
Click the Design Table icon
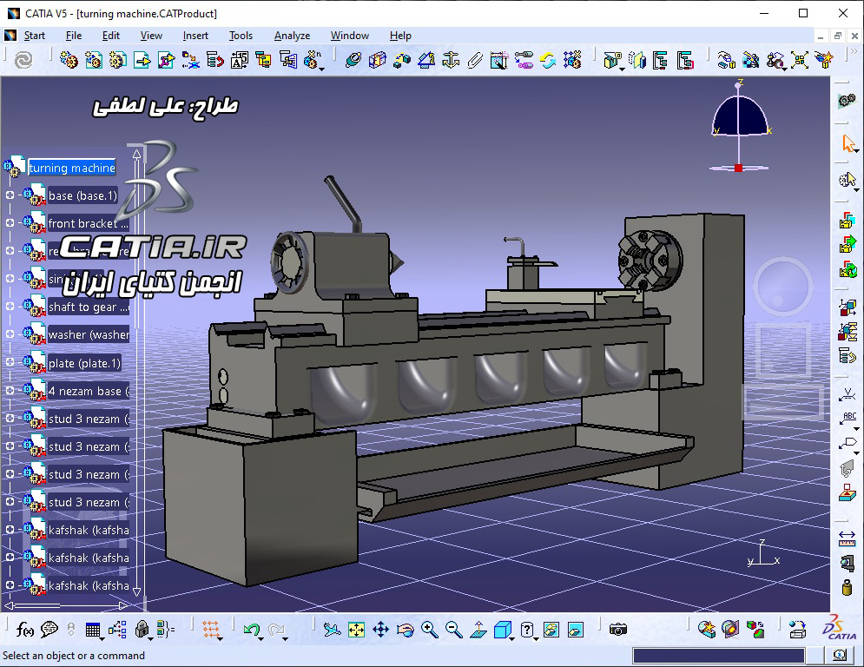(93, 630)
